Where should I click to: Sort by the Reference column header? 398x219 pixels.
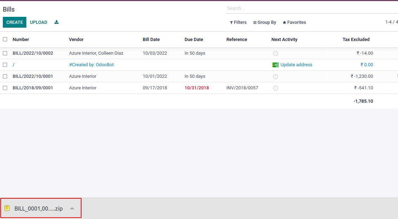237,40
